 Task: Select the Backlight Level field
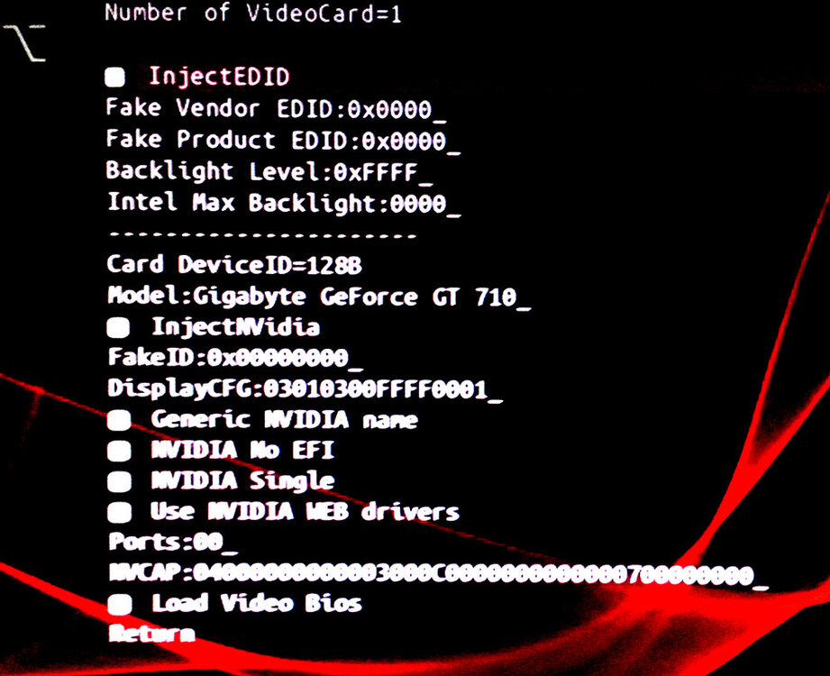[x=269, y=171]
